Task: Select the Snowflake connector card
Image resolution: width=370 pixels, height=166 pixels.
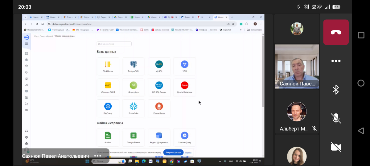Action: point(134,109)
